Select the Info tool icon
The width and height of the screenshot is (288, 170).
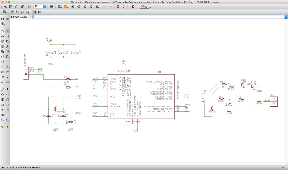(2, 19)
